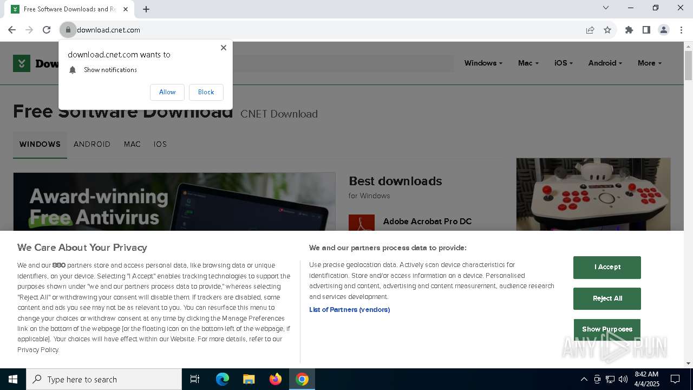Expand the More navigation menu
Viewport: 693px width, 390px height.
click(x=650, y=63)
